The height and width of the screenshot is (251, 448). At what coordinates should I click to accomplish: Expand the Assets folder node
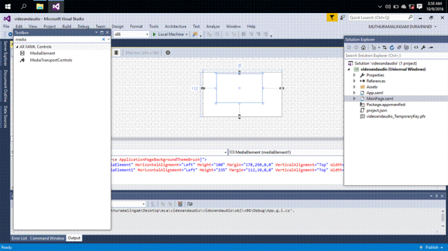(354, 87)
